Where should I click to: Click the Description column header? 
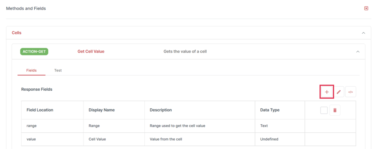click(161, 110)
